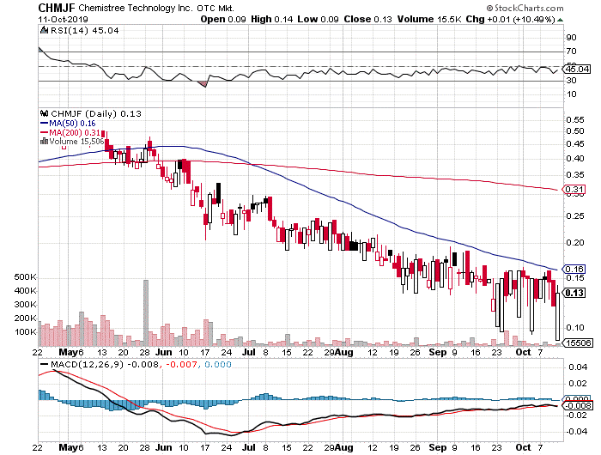601x455 pixels.
Task: Click the green up-triangle next to the change
Action: click(x=560, y=20)
